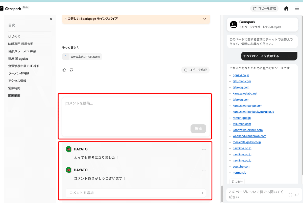
Task: Click the header コピーを作成 button
Action: click(264, 9)
